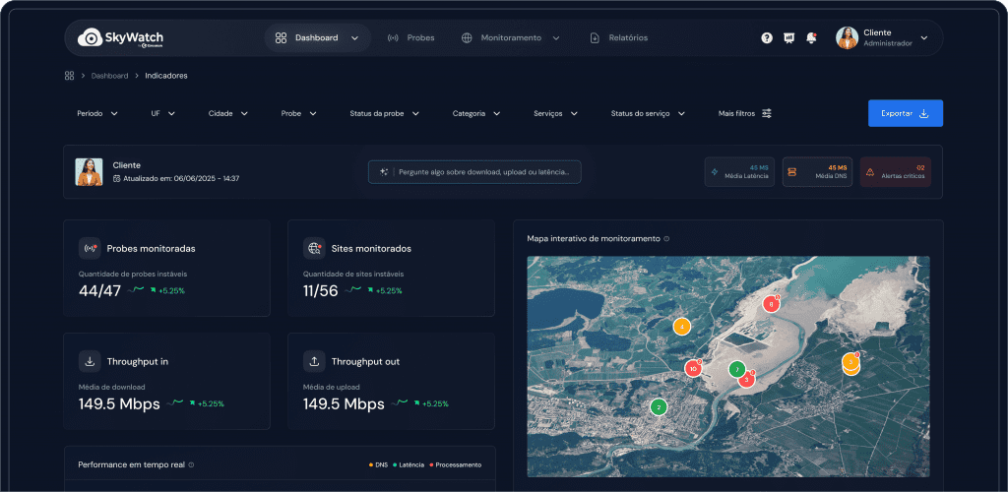Click the Throughput out upload icon
1008x492 pixels.
tap(314, 361)
